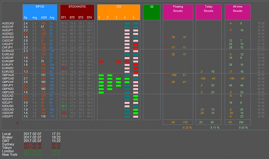Screen dimensions: 269x159
Task: Click CCI column header number 5
Action: point(133,17)
